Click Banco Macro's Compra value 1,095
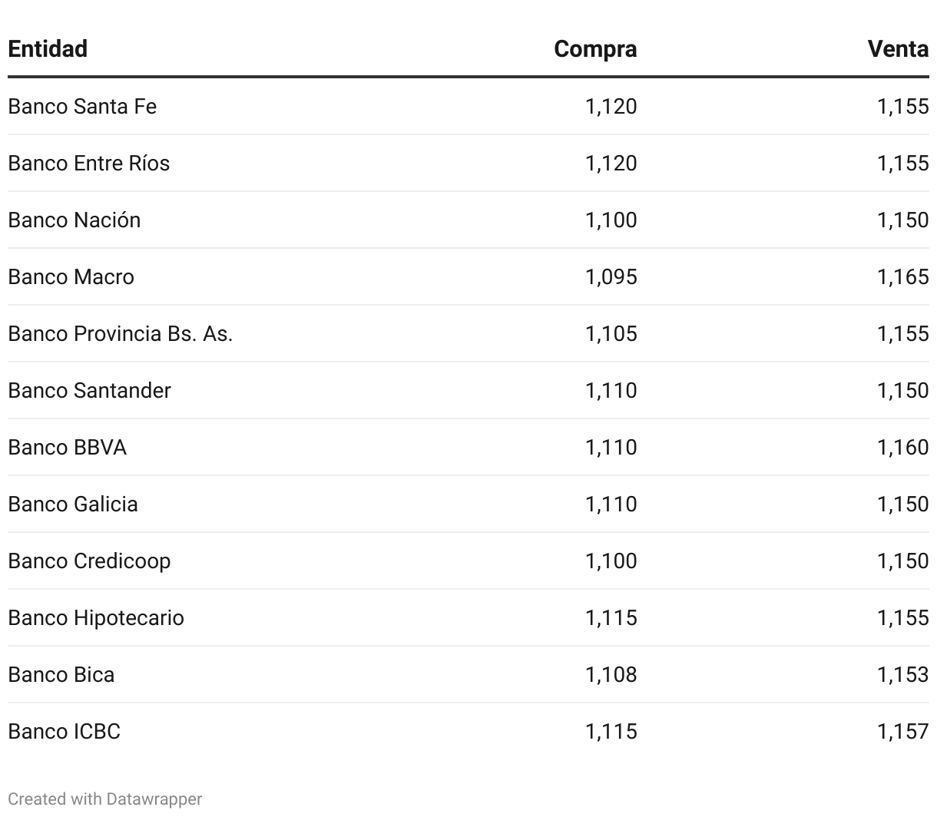The height and width of the screenshot is (817, 937). [x=611, y=276]
